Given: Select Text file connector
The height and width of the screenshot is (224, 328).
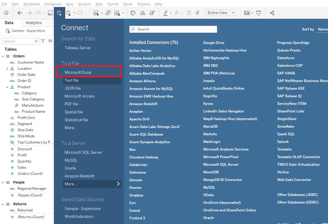Looking at the screenshot, I should click(x=92, y=81).
